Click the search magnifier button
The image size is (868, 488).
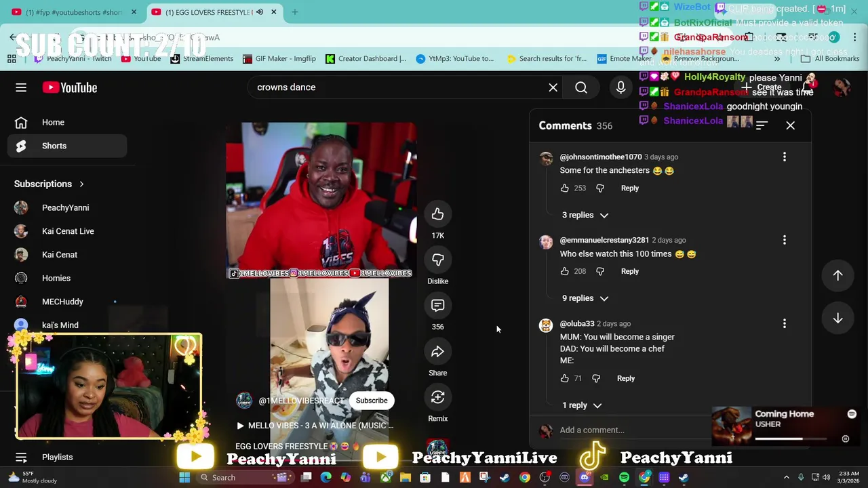pos(581,87)
